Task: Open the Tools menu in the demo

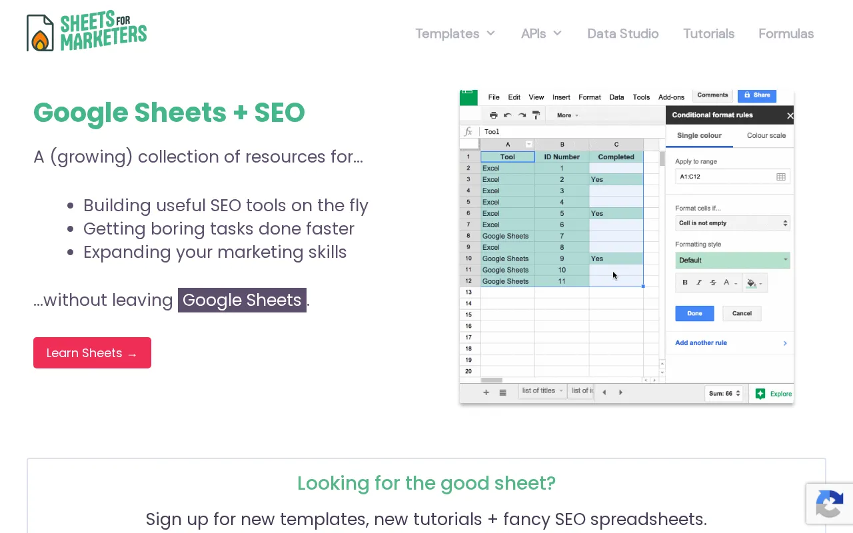Action: [x=641, y=97]
